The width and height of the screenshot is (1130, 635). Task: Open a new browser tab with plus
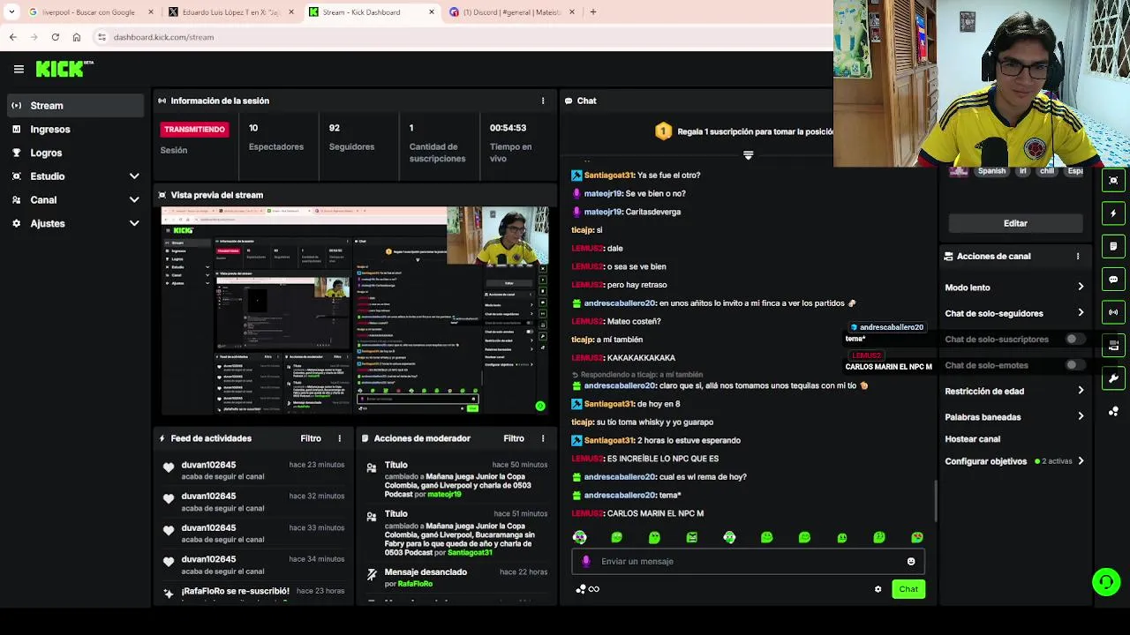coord(593,11)
